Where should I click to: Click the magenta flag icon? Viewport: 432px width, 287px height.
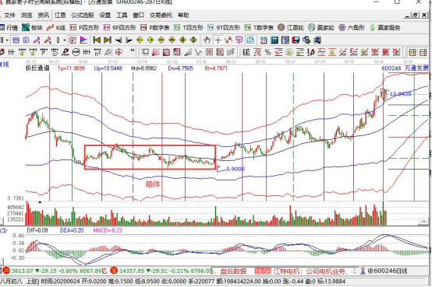83,40
